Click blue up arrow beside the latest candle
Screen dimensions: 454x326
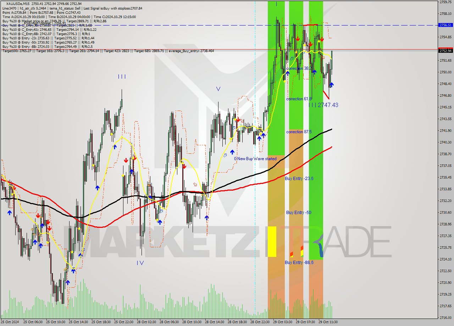332,85
